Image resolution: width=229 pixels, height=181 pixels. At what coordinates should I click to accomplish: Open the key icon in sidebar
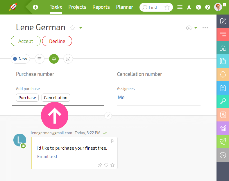pos(223,101)
